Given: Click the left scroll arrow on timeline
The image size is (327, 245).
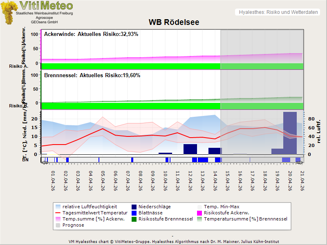Looking at the screenshot, I should tap(44, 162).
